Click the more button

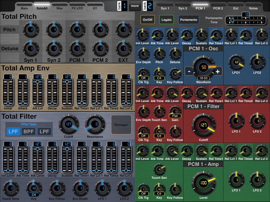[135, 6]
